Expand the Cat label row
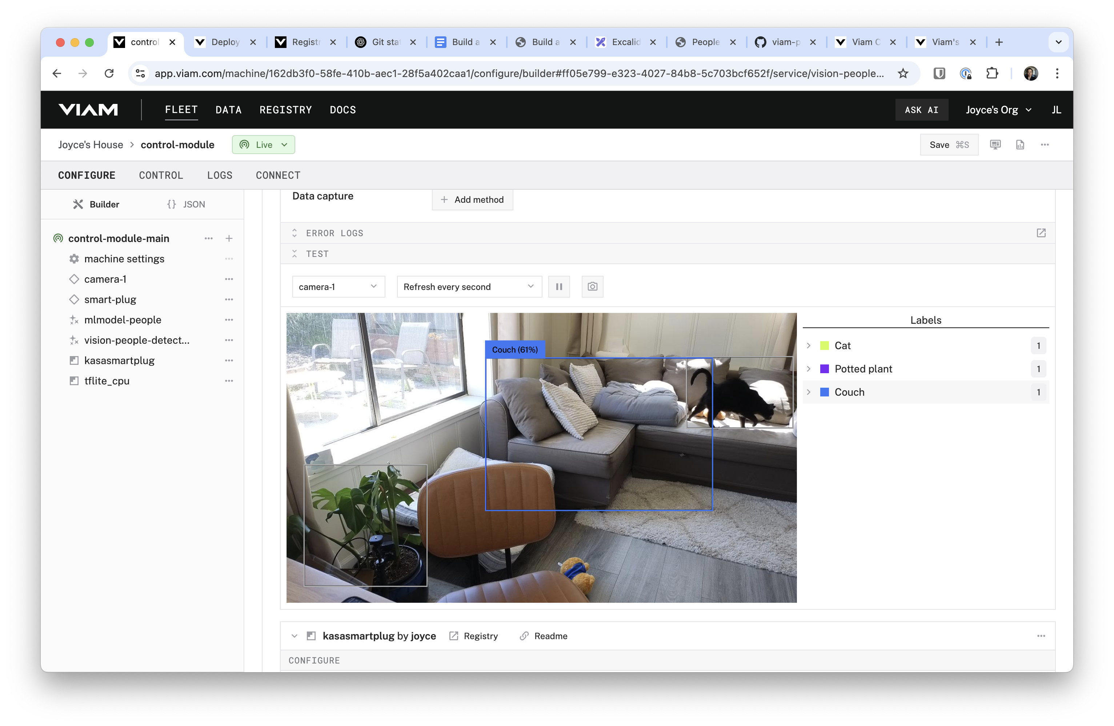Image resolution: width=1114 pixels, height=726 pixels. [x=808, y=346]
